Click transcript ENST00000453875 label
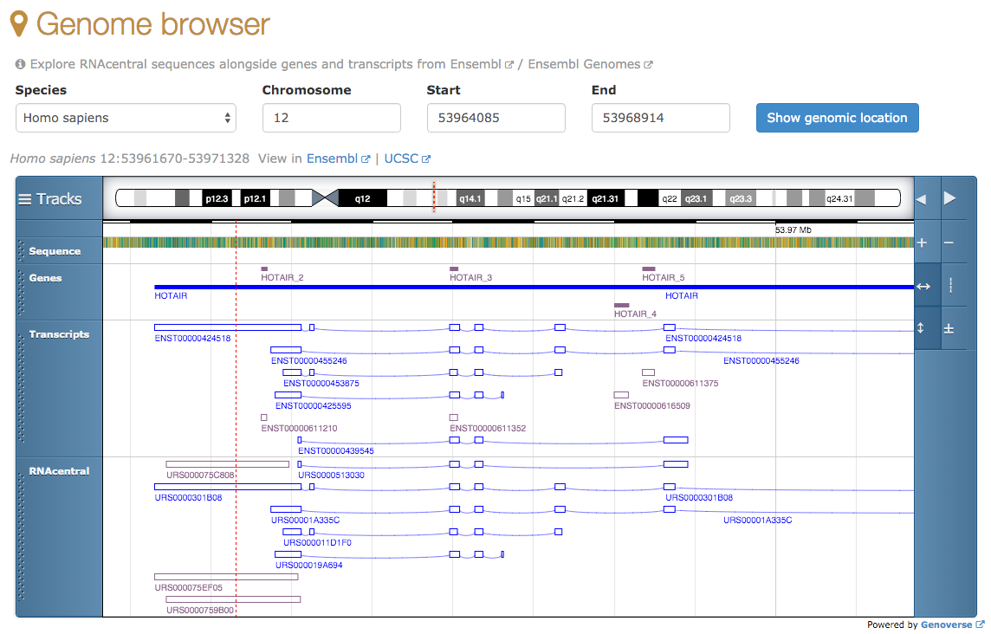This screenshot has height=634, width=991. click(321, 383)
